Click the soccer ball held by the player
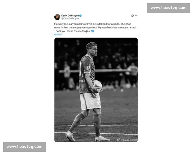 tap(97, 85)
